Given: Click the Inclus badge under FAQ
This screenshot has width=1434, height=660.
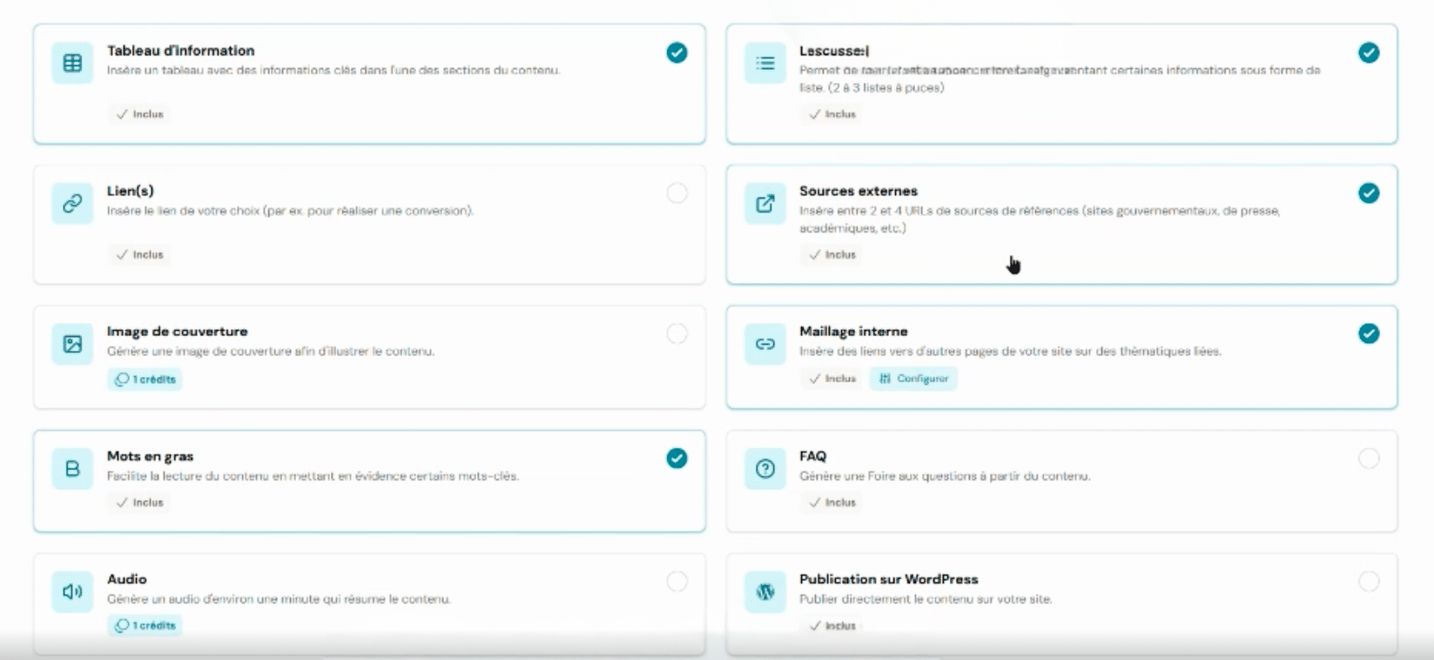Looking at the screenshot, I should click(831, 502).
